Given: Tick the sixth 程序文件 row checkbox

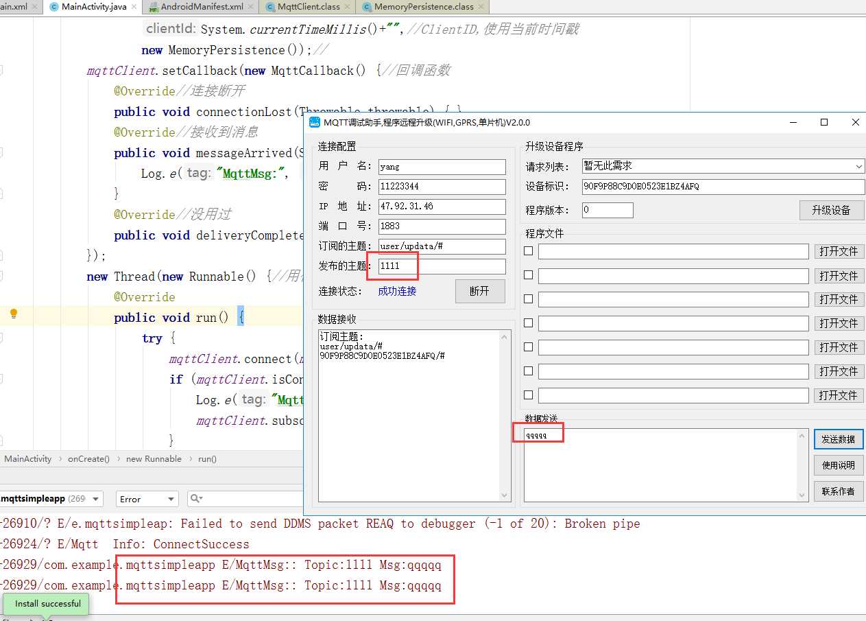Looking at the screenshot, I should tap(528, 371).
